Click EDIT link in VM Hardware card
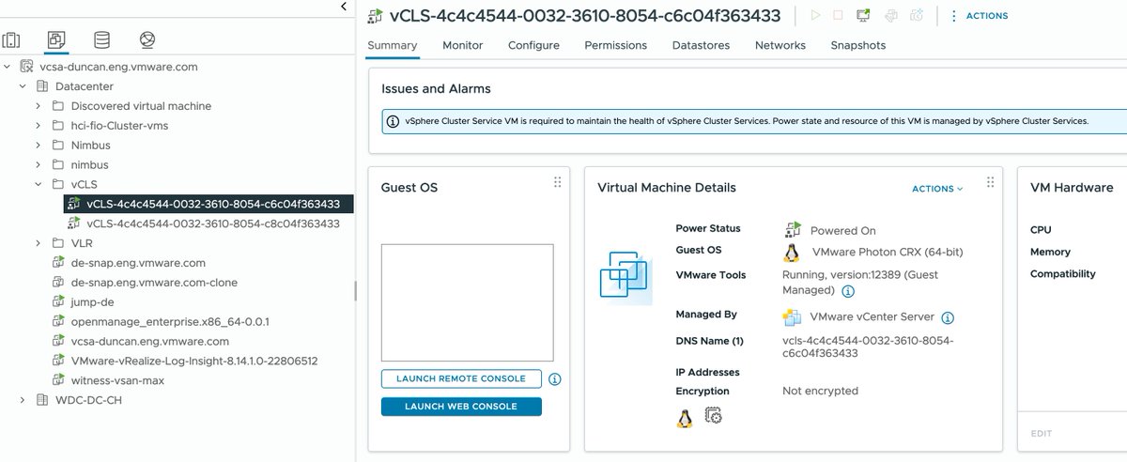Screen dimensions: 1127x462 pyautogui.click(x=1042, y=434)
